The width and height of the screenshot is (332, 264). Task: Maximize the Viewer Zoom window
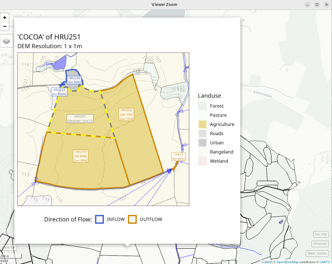pyautogui.click(x=317, y=5)
